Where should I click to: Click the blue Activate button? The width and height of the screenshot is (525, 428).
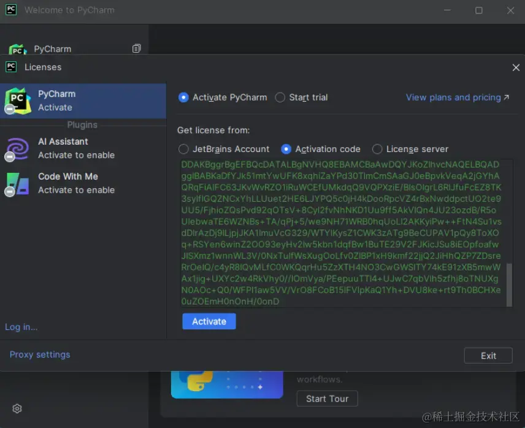click(209, 321)
